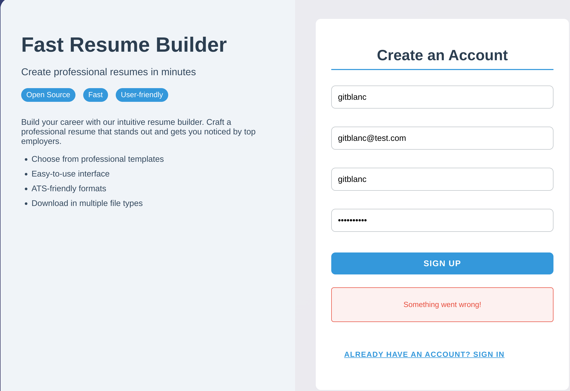
Task: Click the red Something went wrong text
Action: [x=442, y=305]
